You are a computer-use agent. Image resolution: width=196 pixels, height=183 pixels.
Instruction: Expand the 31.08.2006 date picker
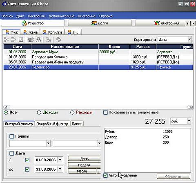tap(60, 169)
